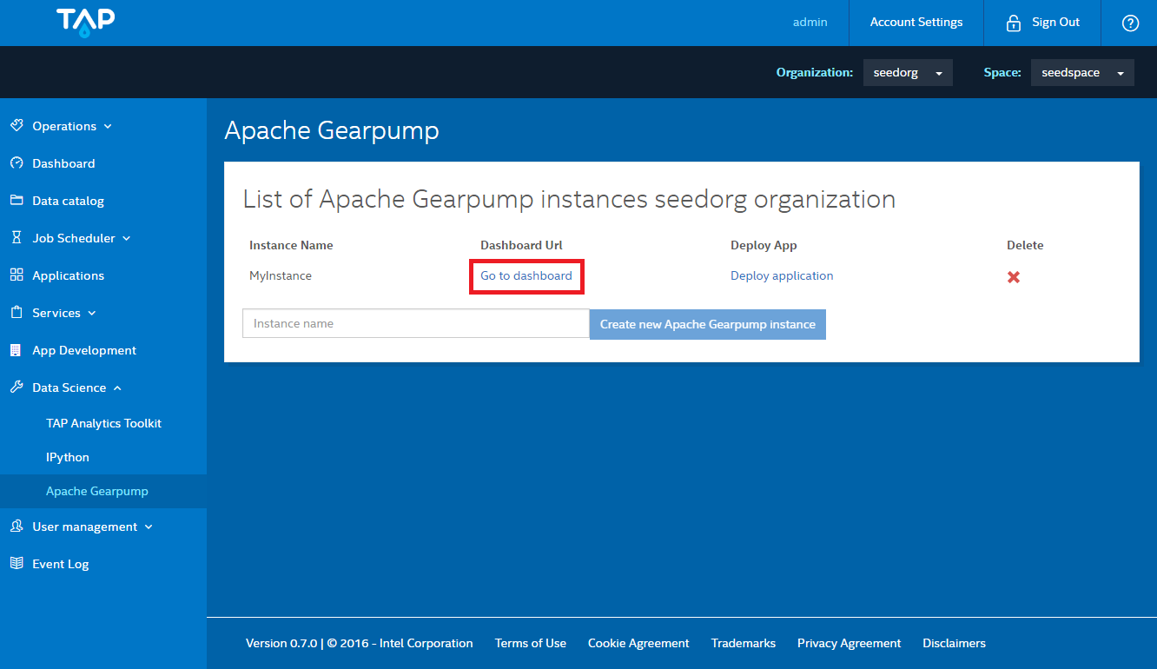The width and height of the screenshot is (1157, 669).
Task: Click the Operations tag icon
Action: pyautogui.click(x=17, y=126)
